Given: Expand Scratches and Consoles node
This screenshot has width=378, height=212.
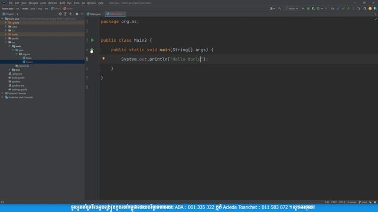Looking at the screenshot, I should (2, 97).
